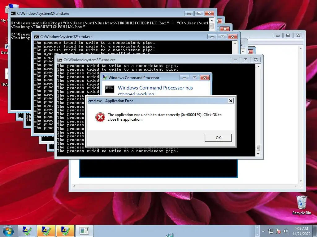Open the Action Center flag icon
This screenshot has height=237, width=317.
[x=278, y=231]
